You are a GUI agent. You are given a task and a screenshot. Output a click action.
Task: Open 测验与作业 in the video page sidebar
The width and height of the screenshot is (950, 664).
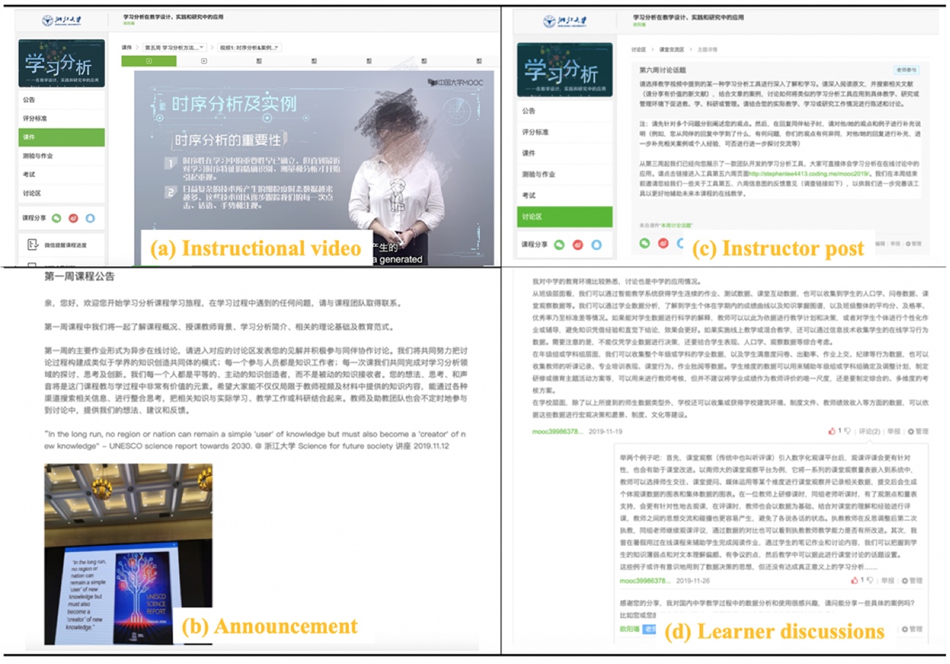click(62, 155)
